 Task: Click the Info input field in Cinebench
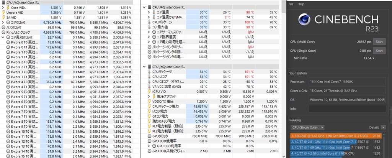click(x=347, y=109)
